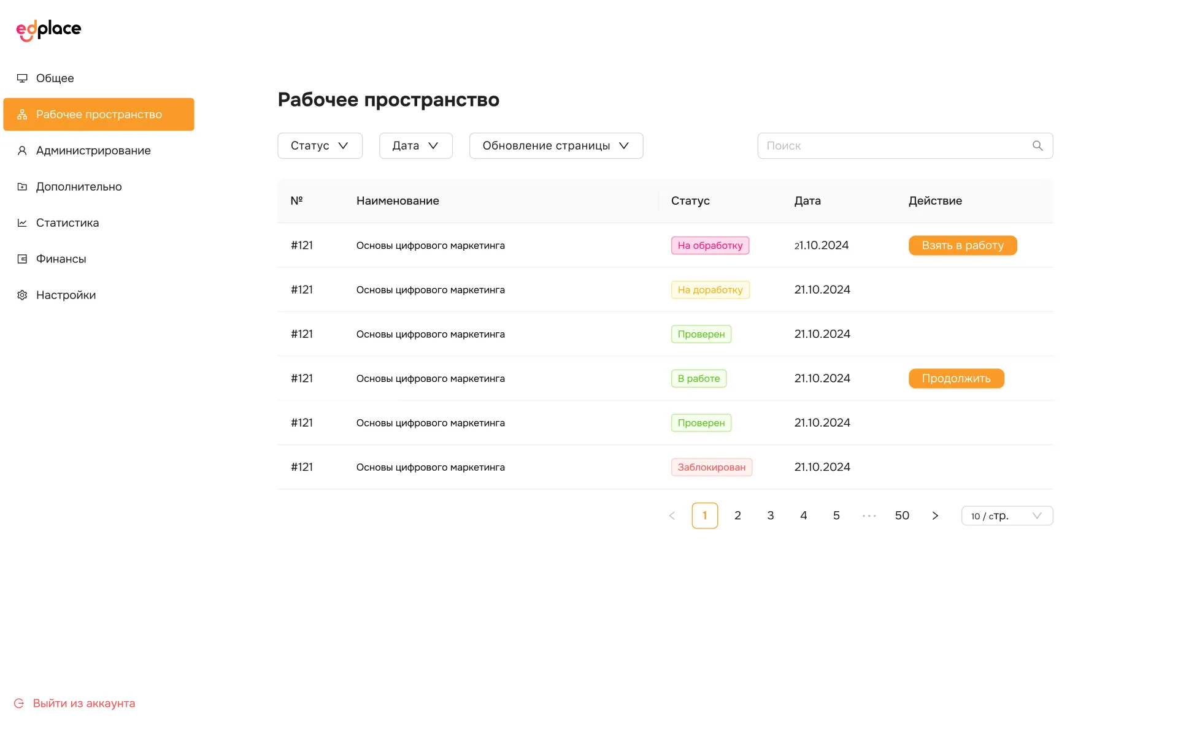Click the next page arrow
The image size is (1178, 746).
935,516
